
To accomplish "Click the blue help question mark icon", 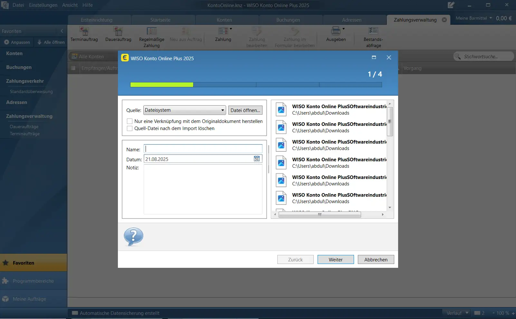I will (x=133, y=237).
